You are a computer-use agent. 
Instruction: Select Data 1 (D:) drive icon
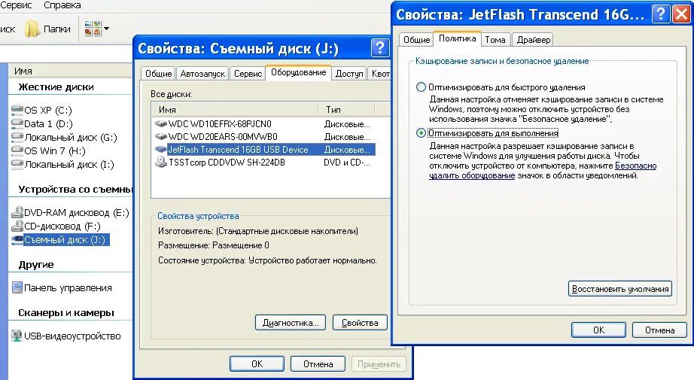coord(17,123)
